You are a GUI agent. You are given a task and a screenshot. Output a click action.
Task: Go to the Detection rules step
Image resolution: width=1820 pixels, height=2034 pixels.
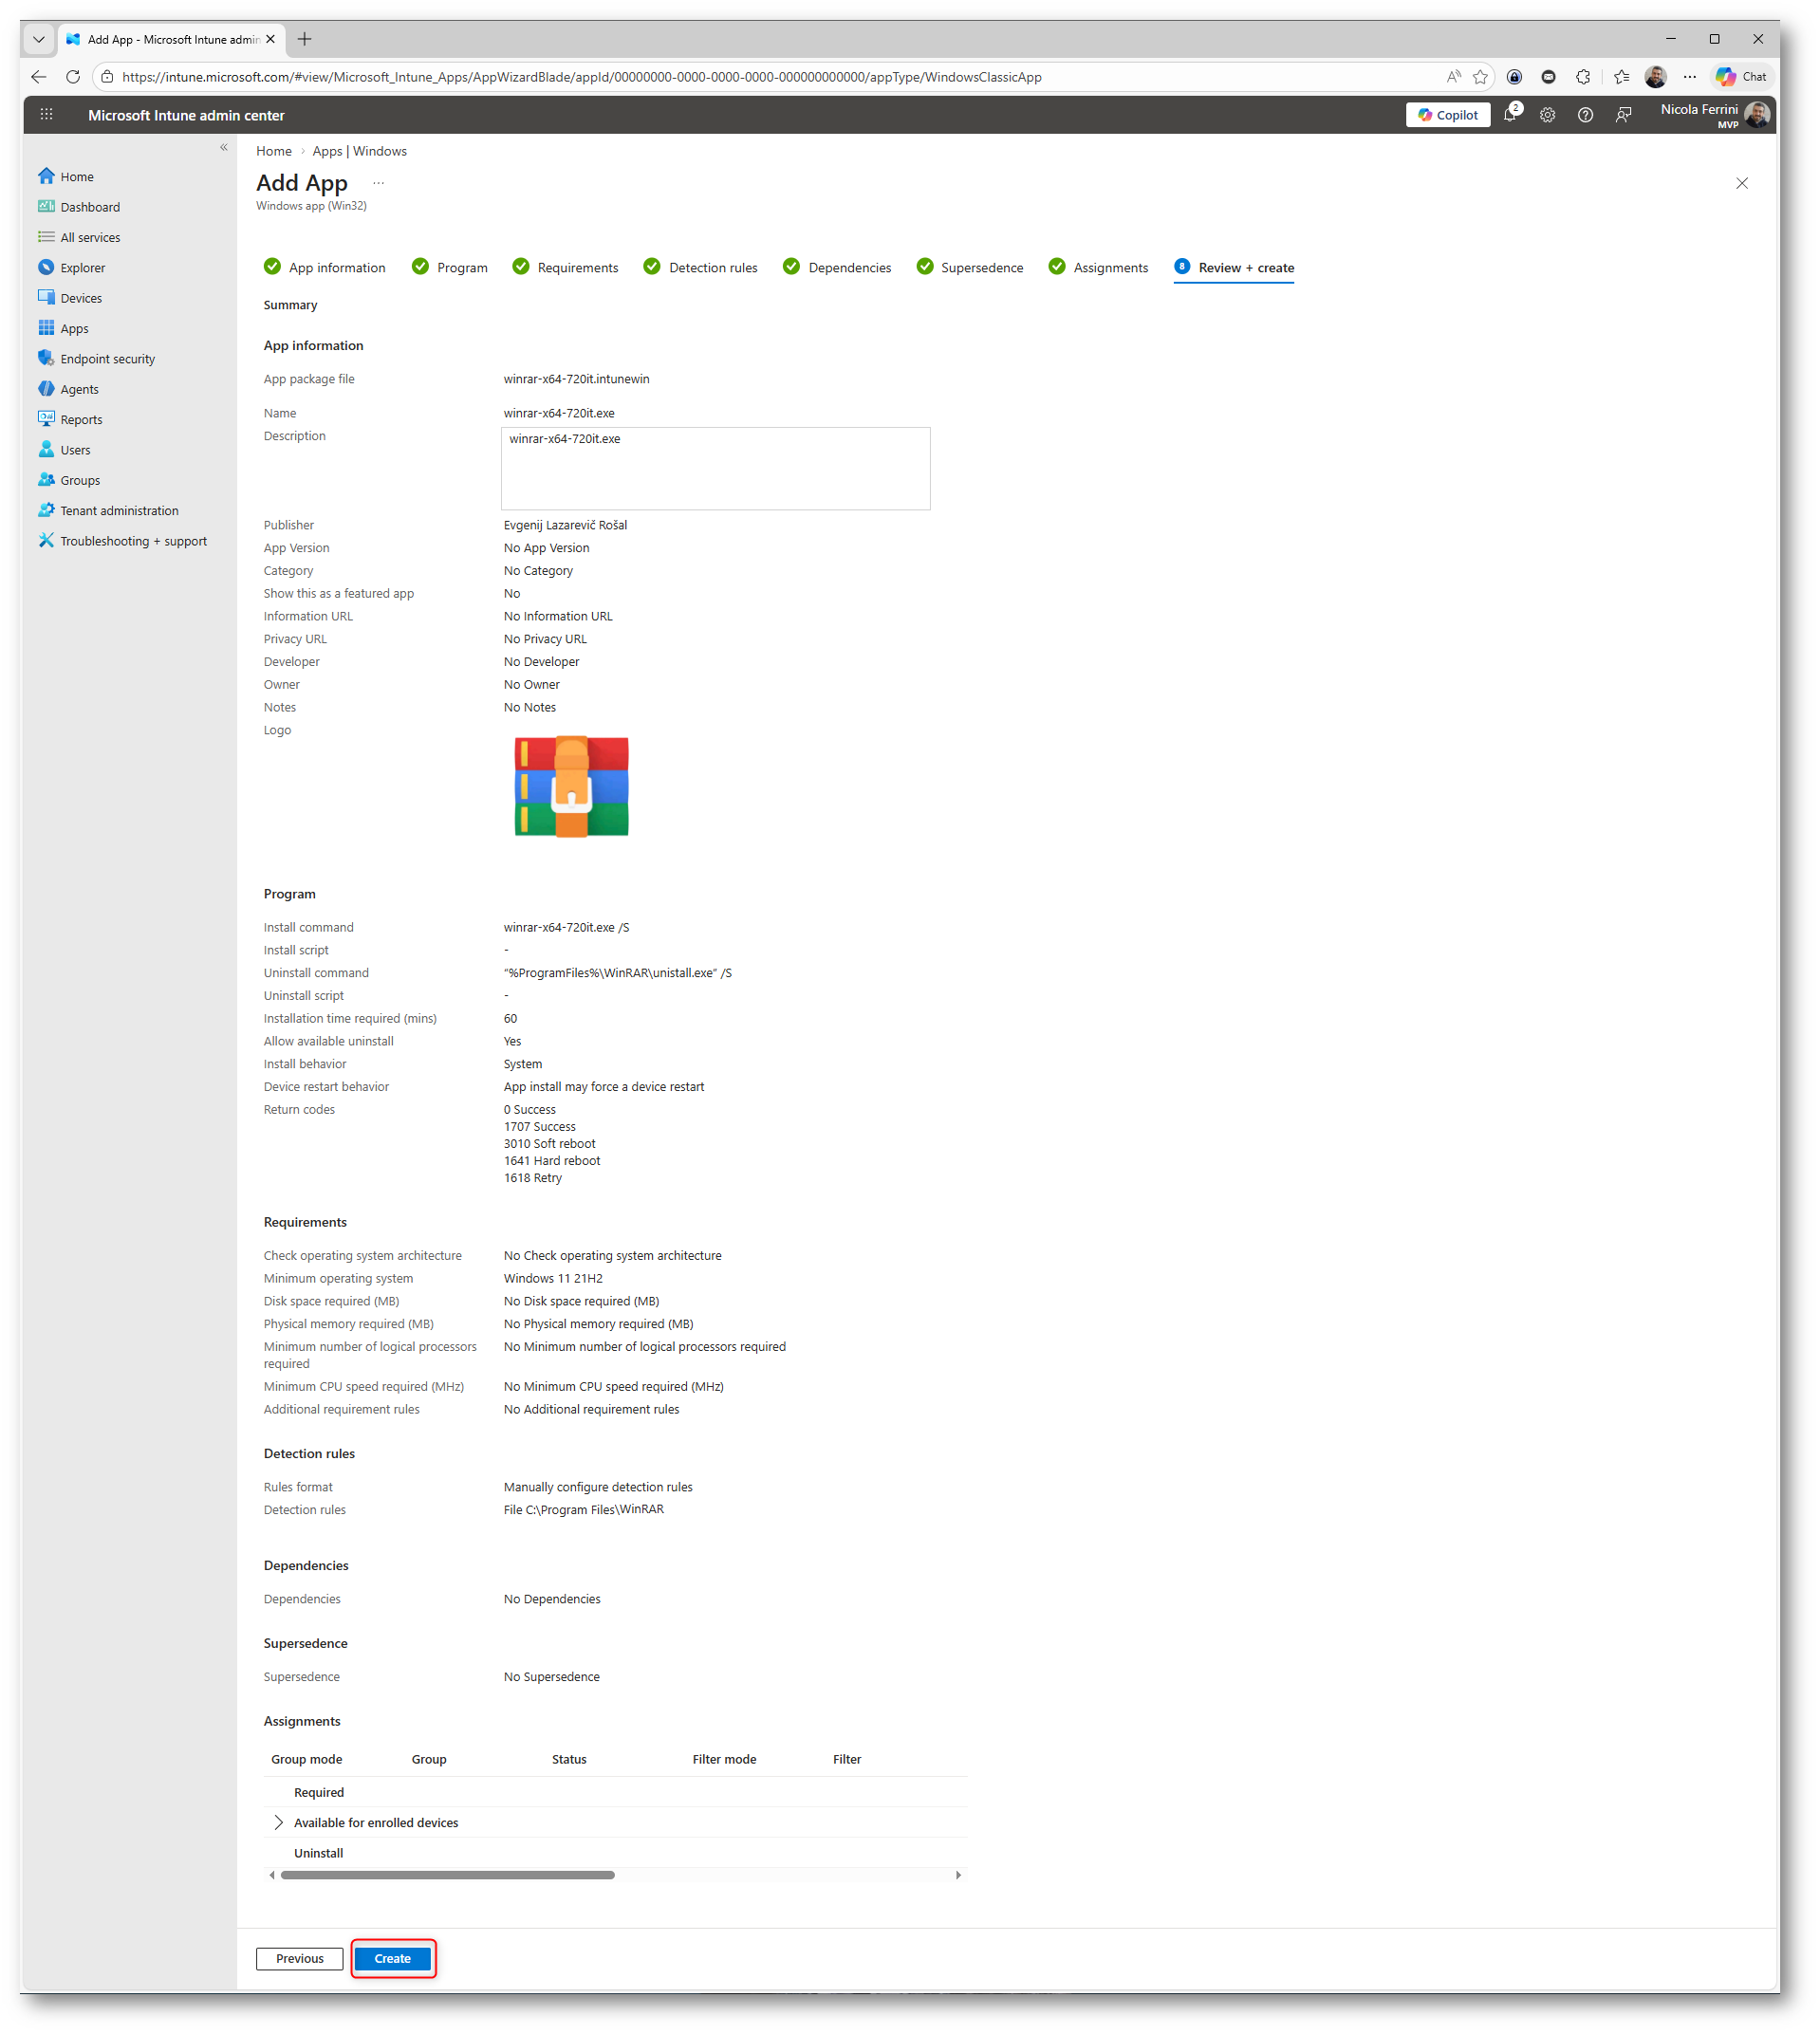tap(701, 268)
